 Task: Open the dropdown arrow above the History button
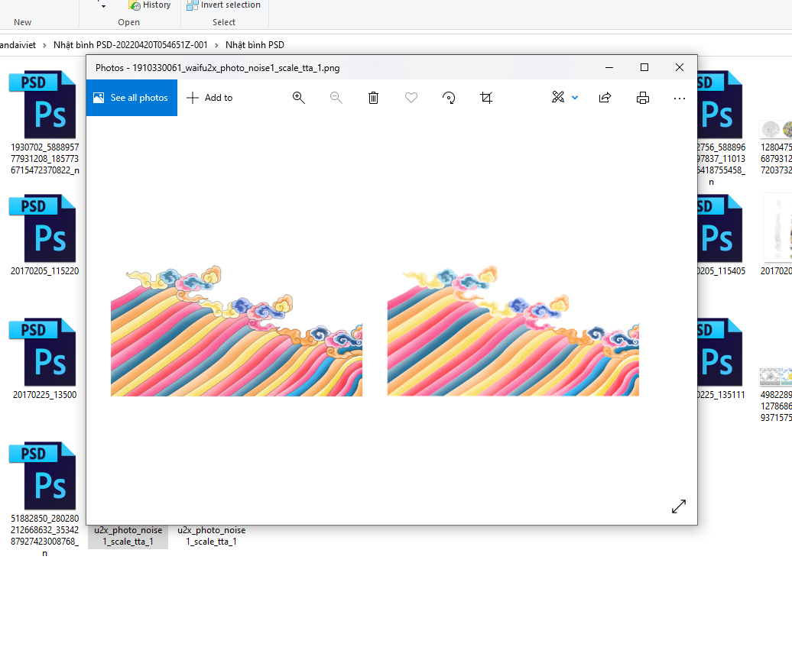click(103, 7)
